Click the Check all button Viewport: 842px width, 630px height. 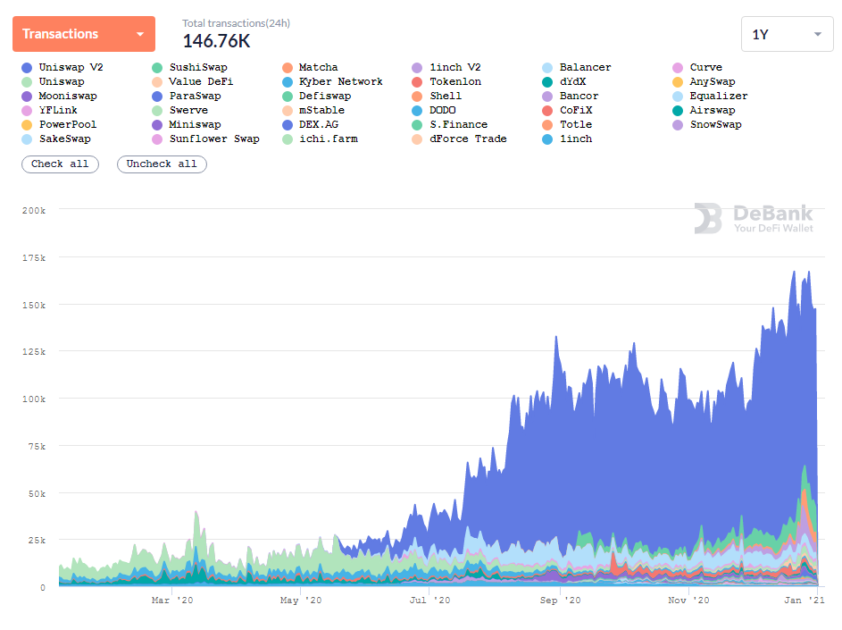tap(60, 164)
